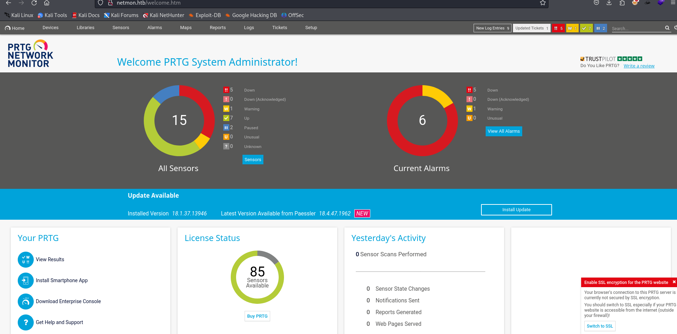Open the Google Hacking DB bookmark
677x334 pixels.
pyautogui.click(x=251, y=15)
